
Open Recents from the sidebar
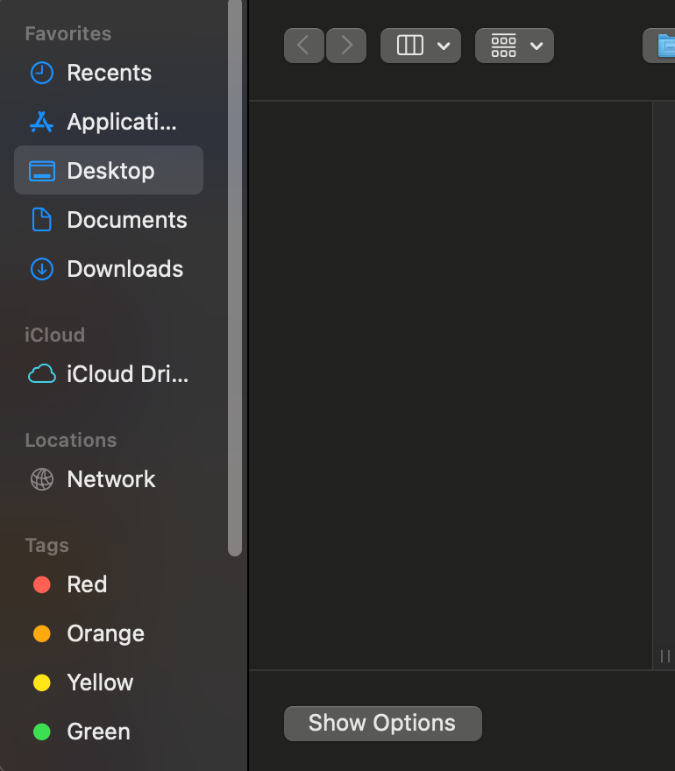(109, 73)
